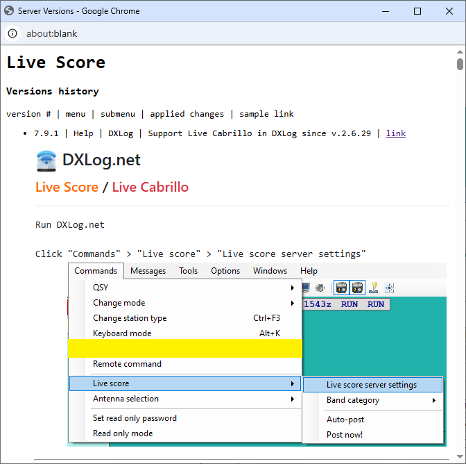466x464 pixels.
Task: Open the Windows menu
Action: click(x=270, y=271)
